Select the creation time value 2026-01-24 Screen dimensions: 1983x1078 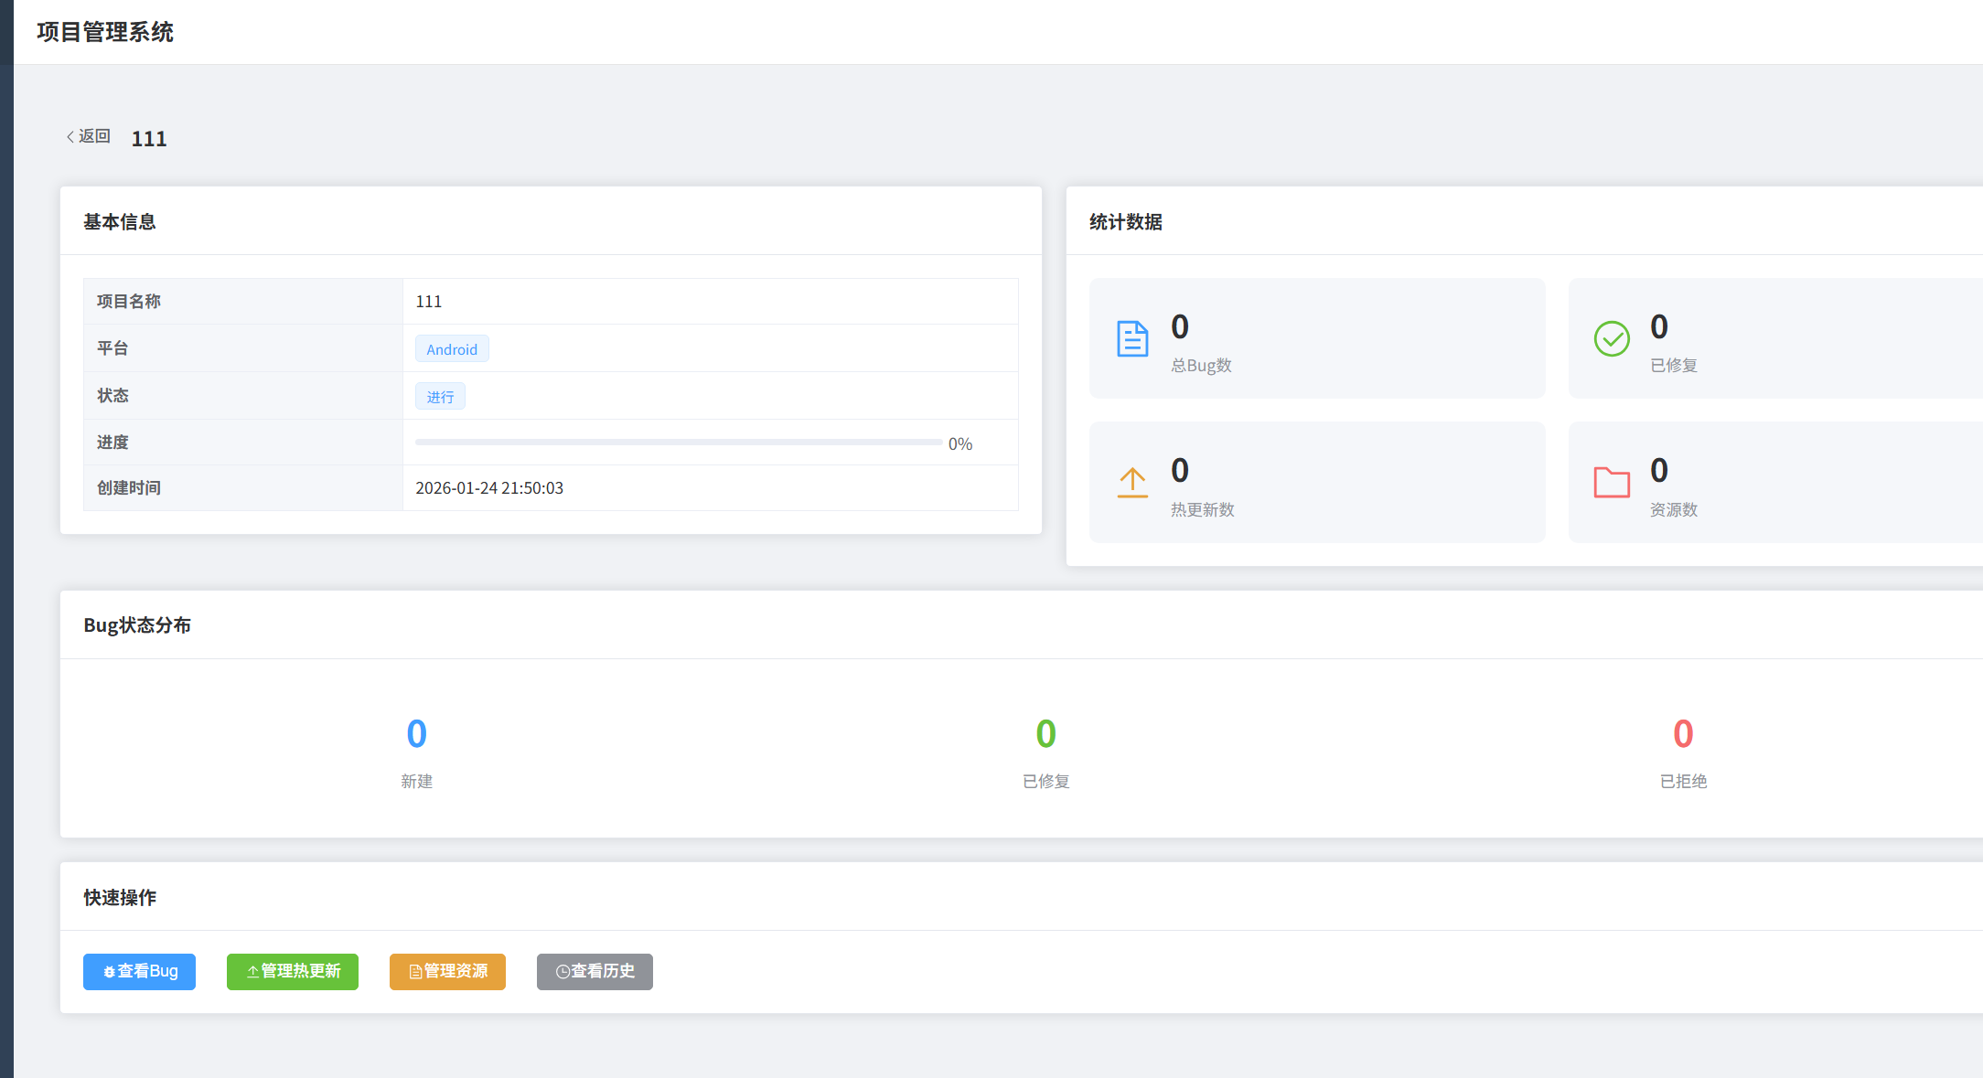(489, 488)
